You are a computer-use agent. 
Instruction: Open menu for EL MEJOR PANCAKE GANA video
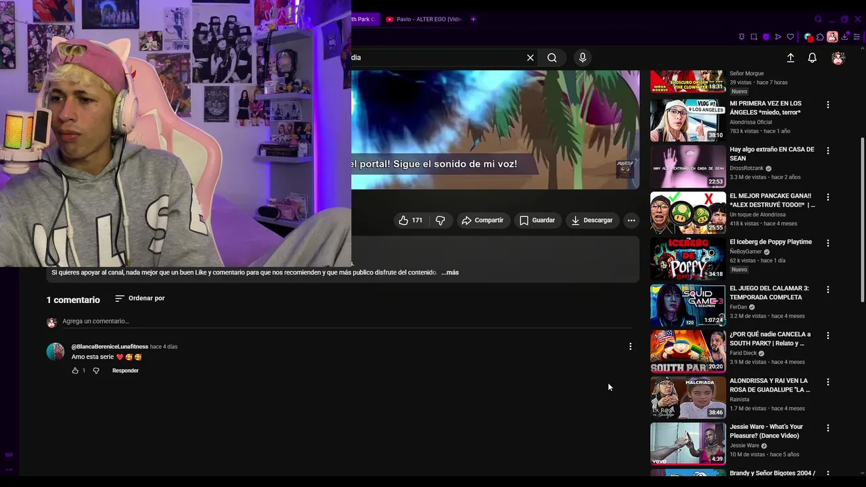[827, 198]
